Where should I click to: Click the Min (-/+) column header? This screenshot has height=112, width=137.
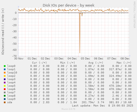point(68,63)
